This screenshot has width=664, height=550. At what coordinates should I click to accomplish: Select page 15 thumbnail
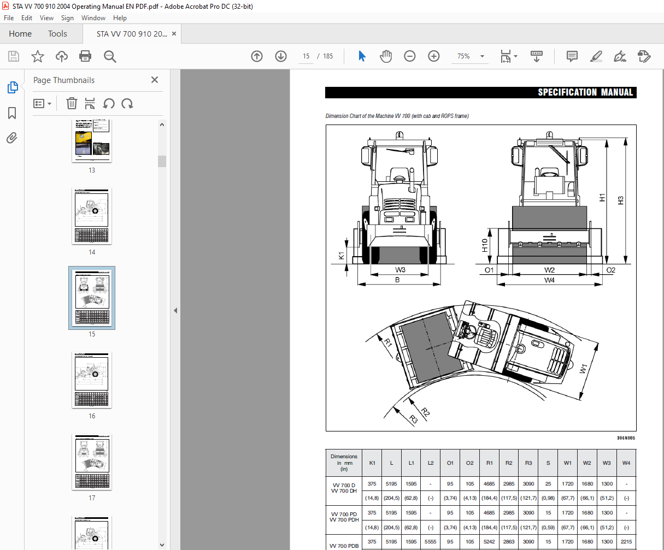(x=92, y=298)
